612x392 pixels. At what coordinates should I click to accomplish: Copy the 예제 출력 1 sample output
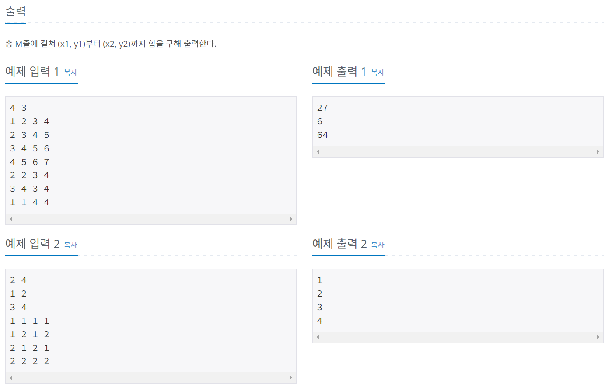pyautogui.click(x=378, y=73)
